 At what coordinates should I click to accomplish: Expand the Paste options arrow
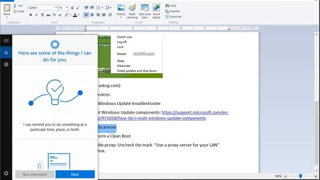click(x=6, y=17)
